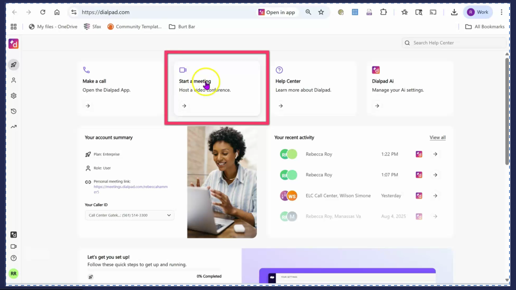Screen dimensions: 516x290
Task: Click the arrow on Start a meeting card
Action: [184, 106]
